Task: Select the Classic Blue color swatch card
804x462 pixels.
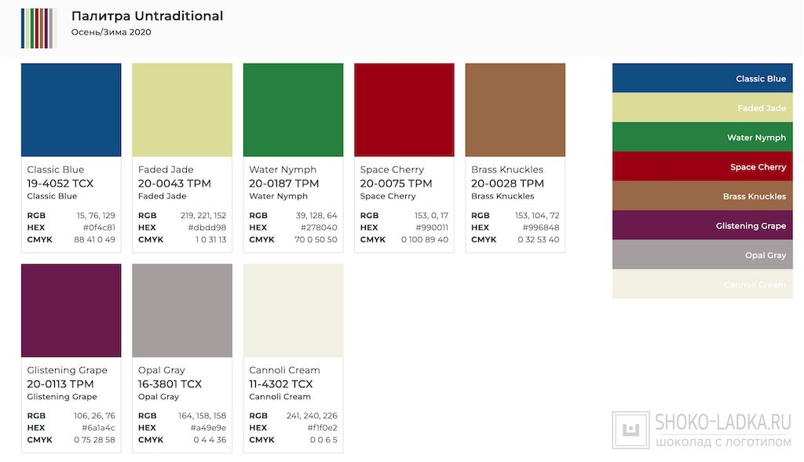Action: click(x=71, y=110)
